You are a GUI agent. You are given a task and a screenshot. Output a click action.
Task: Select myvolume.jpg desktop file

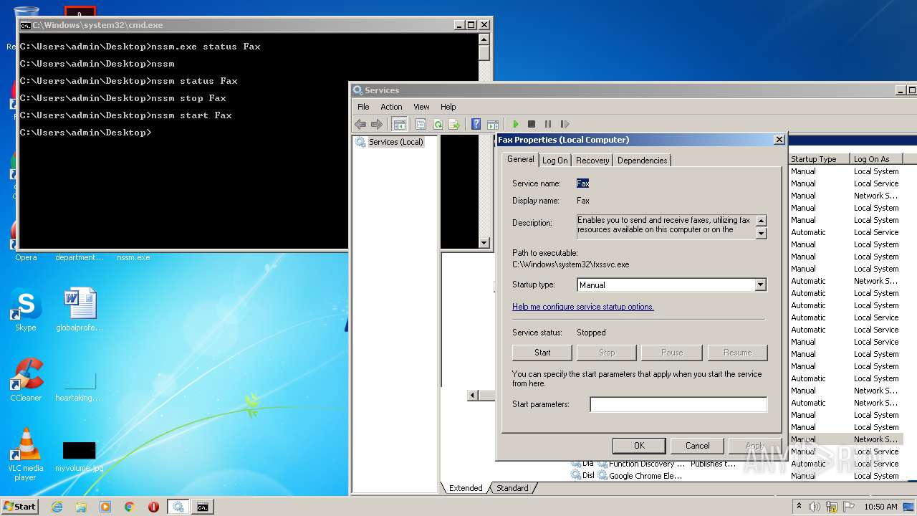[80, 457]
